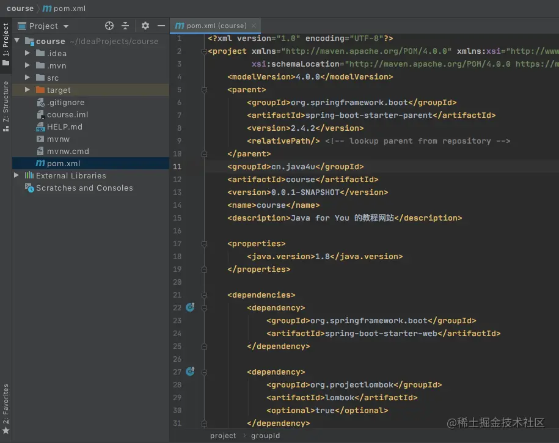This screenshot has height=443, width=559.
Task: Expand the .idea folder arrow
Action: coord(27,53)
